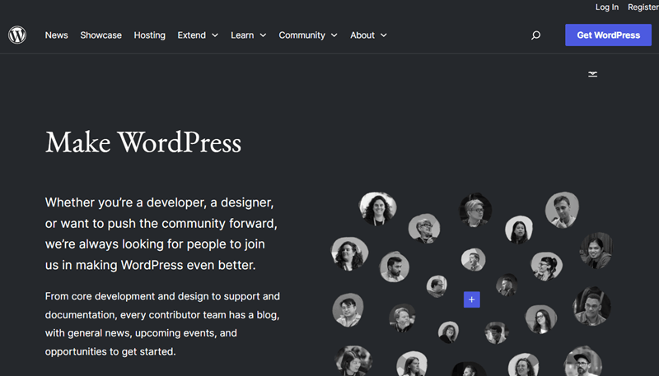
Task: Select the Make WordPress heading
Action: click(x=143, y=142)
